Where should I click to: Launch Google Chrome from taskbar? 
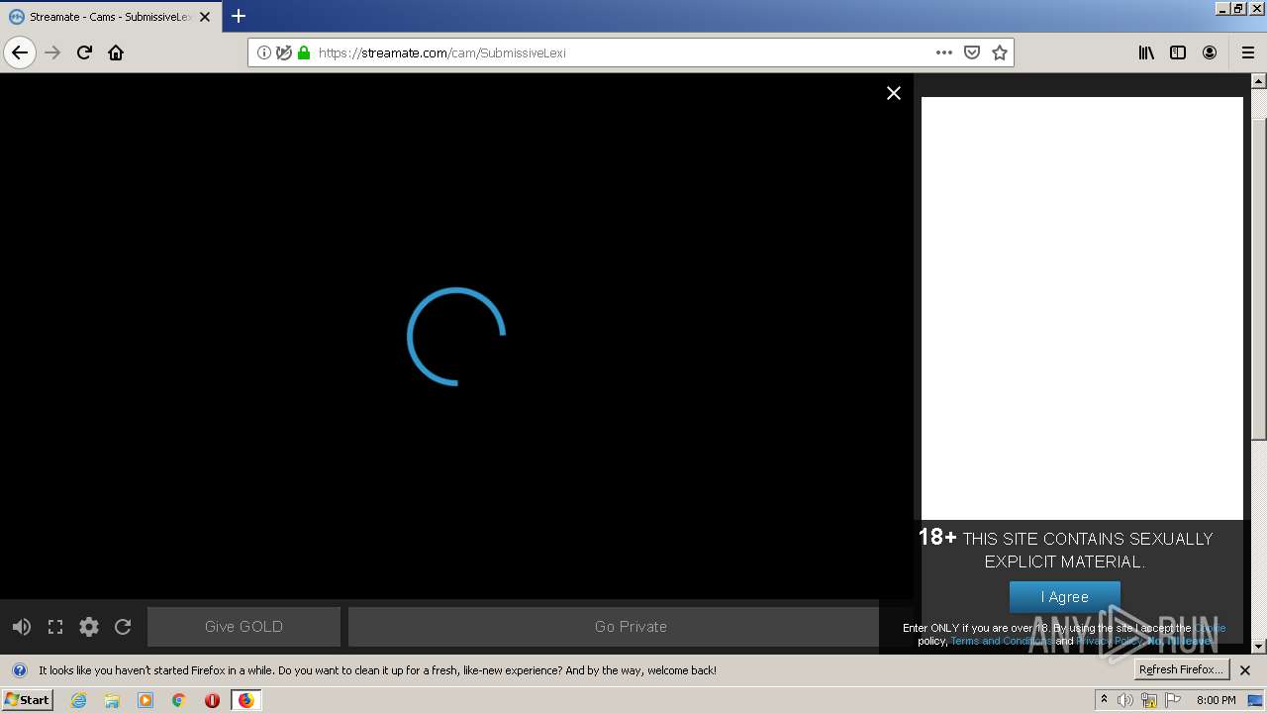[179, 700]
